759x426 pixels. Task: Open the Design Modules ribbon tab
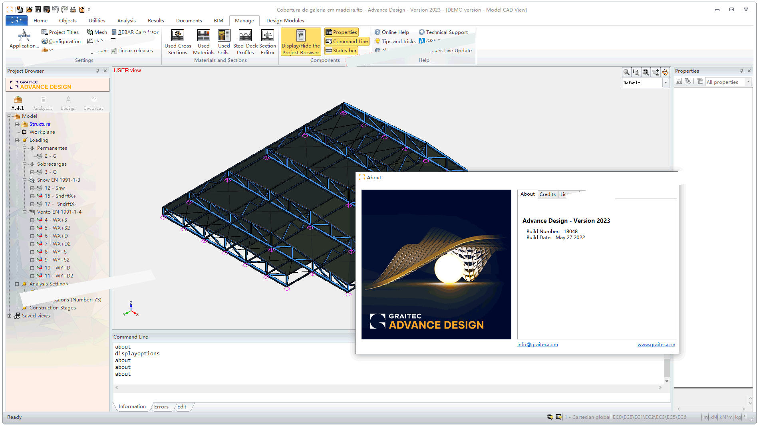click(285, 21)
